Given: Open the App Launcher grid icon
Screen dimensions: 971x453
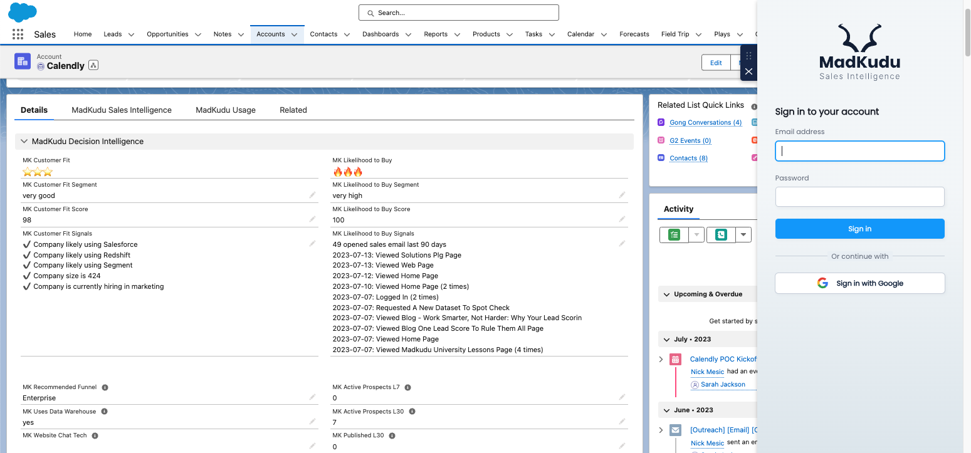Looking at the screenshot, I should 18,34.
